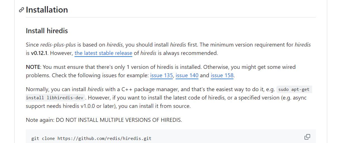Click the DO NOT INSTALL MULTIPLE VERSIONS line
Screen dimensions: 354x143
pos(104,120)
